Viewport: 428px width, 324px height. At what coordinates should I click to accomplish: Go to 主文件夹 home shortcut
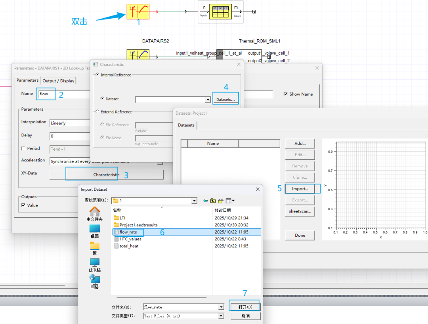95,214
